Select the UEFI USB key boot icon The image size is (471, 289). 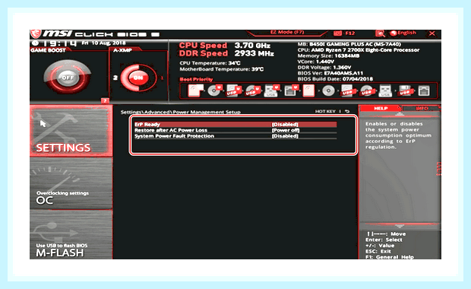(x=271, y=91)
